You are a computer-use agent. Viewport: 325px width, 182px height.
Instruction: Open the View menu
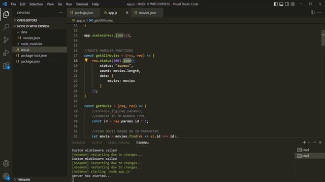(50, 4)
